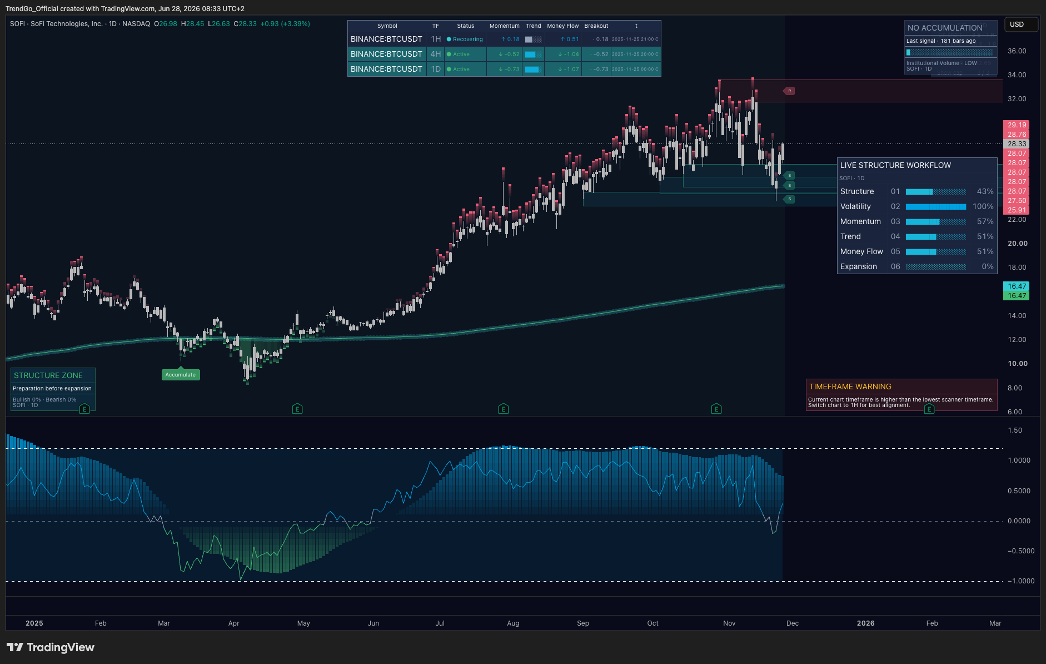Click the lowest green S support tag

pos(789,199)
